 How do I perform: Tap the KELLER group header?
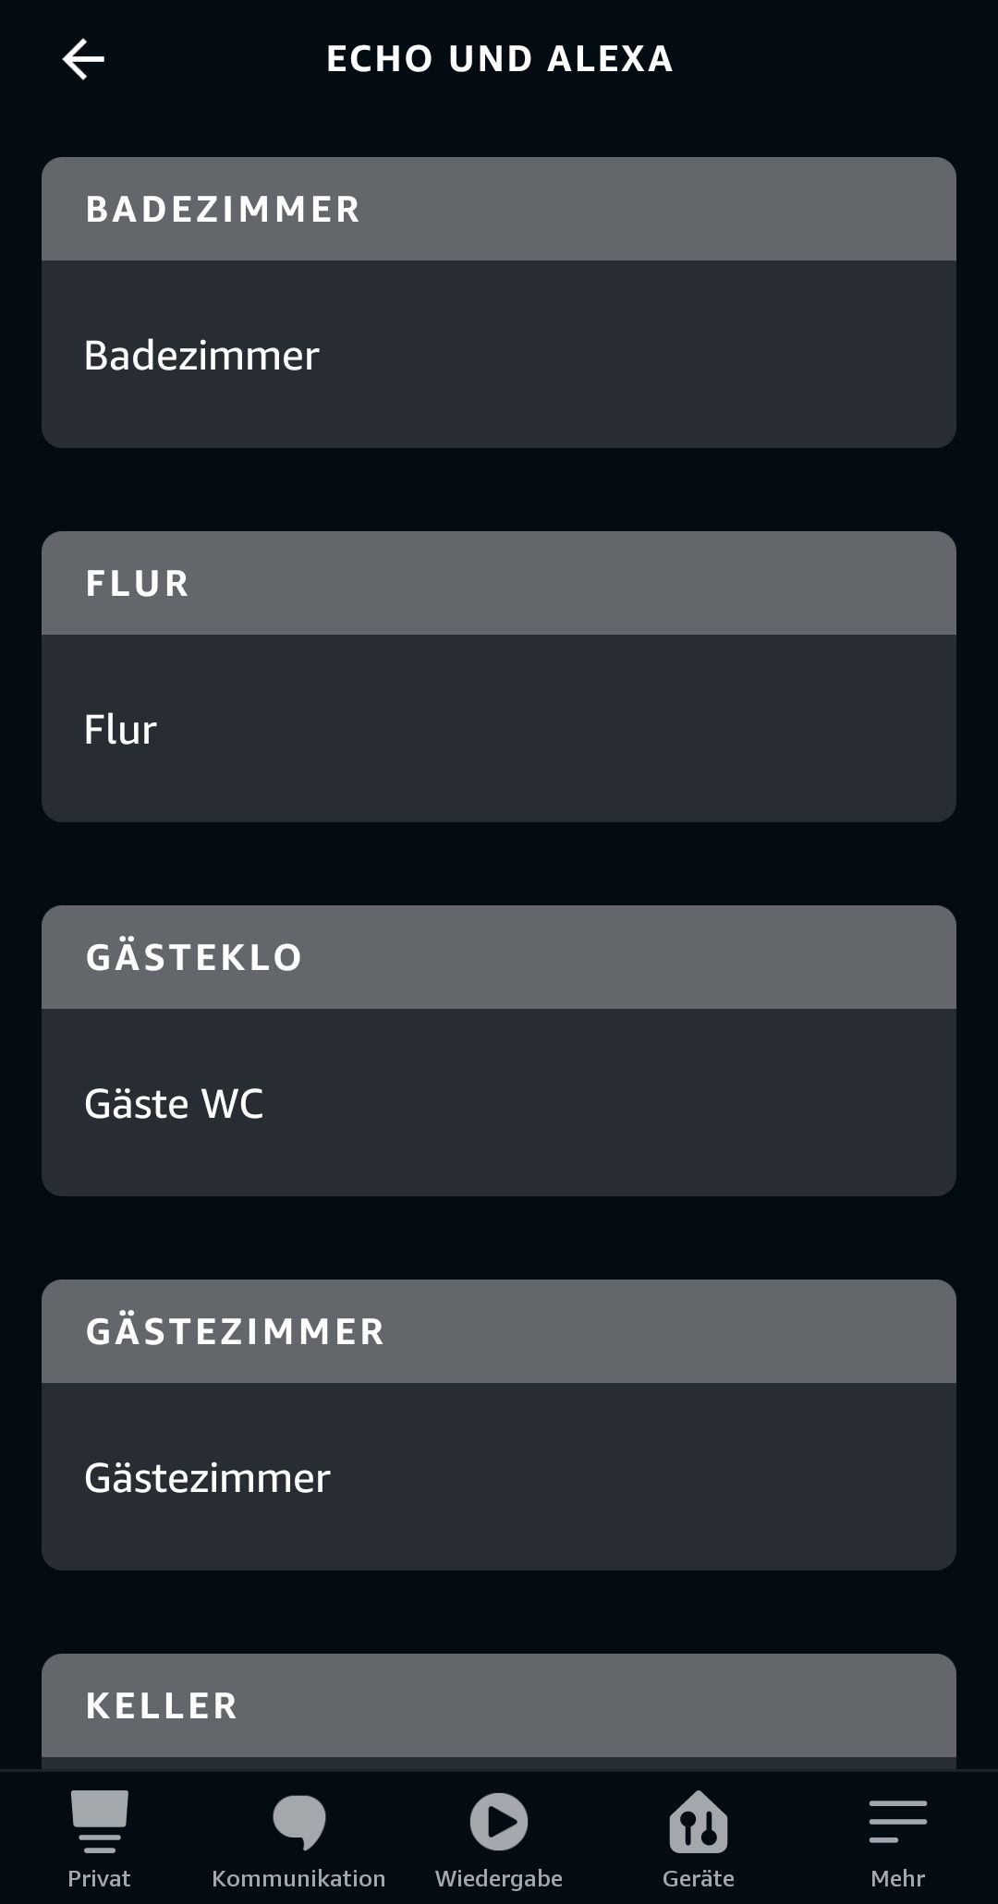pos(499,1705)
